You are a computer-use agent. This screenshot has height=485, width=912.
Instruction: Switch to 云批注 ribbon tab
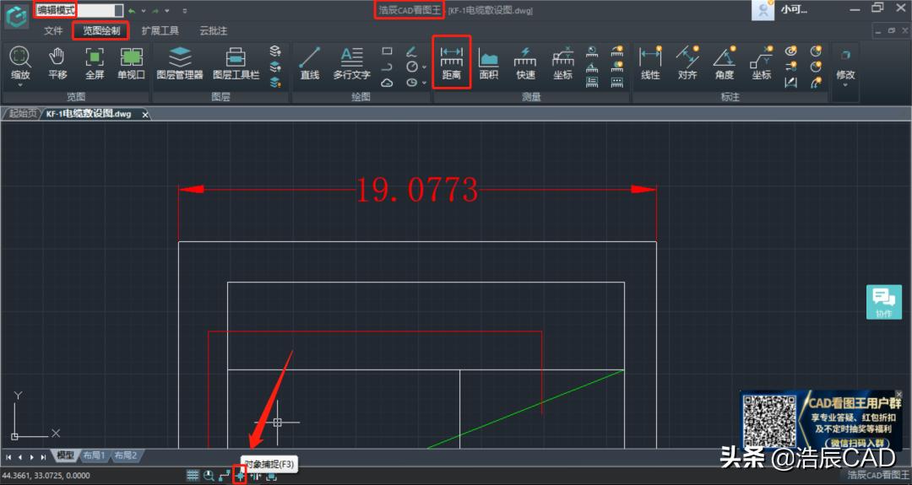pyautogui.click(x=214, y=30)
